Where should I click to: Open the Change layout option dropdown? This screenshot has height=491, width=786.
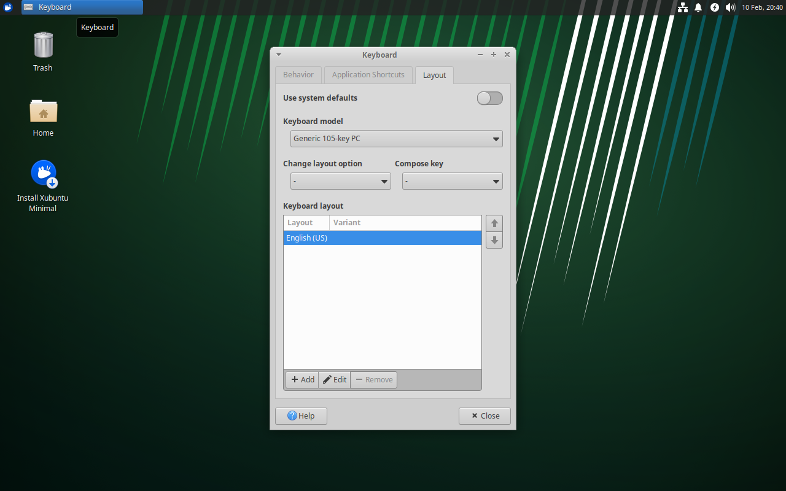[x=340, y=181]
